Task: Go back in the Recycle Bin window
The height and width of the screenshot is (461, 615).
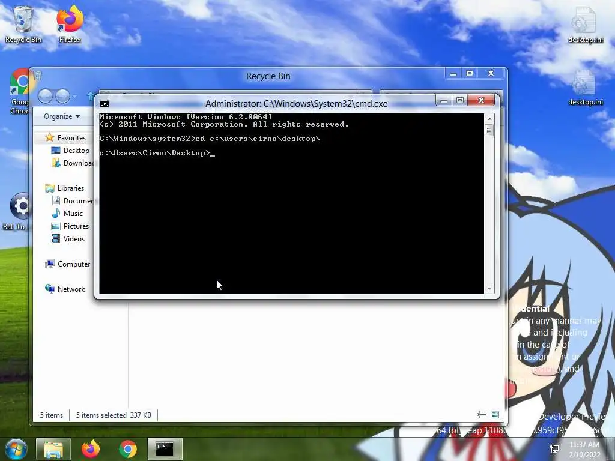Action: (45, 96)
